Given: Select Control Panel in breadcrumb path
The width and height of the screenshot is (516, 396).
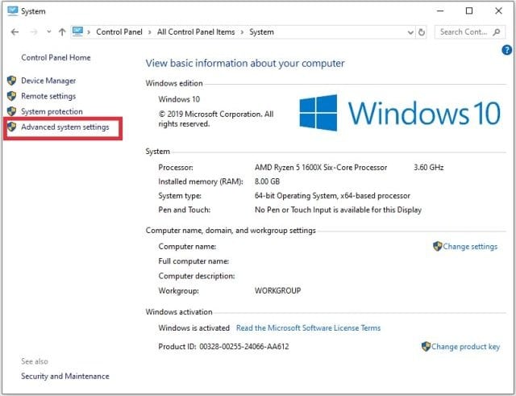Looking at the screenshot, I should pos(119,32).
